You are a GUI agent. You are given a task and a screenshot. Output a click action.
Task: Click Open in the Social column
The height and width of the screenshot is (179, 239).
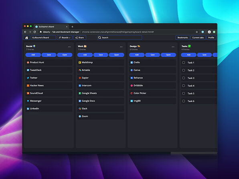point(65,55)
